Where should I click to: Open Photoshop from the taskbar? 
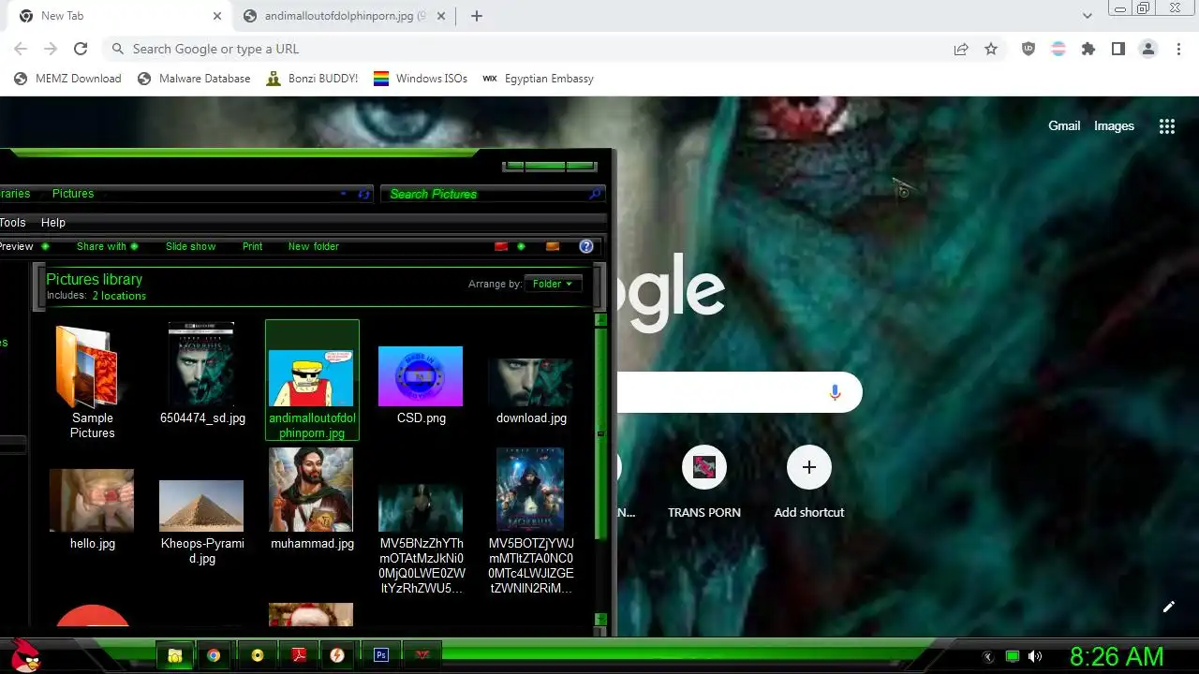click(x=381, y=655)
